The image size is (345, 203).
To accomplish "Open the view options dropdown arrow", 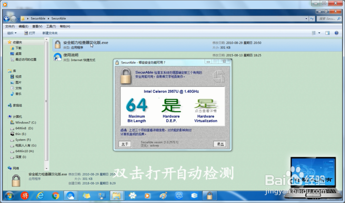I will [x=319, y=33].
